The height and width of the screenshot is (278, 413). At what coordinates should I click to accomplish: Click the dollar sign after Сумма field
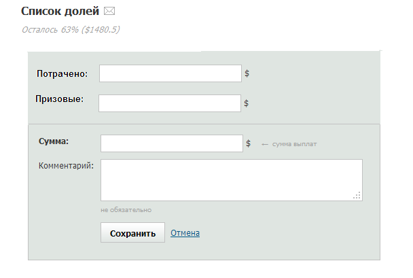(249, 143)
